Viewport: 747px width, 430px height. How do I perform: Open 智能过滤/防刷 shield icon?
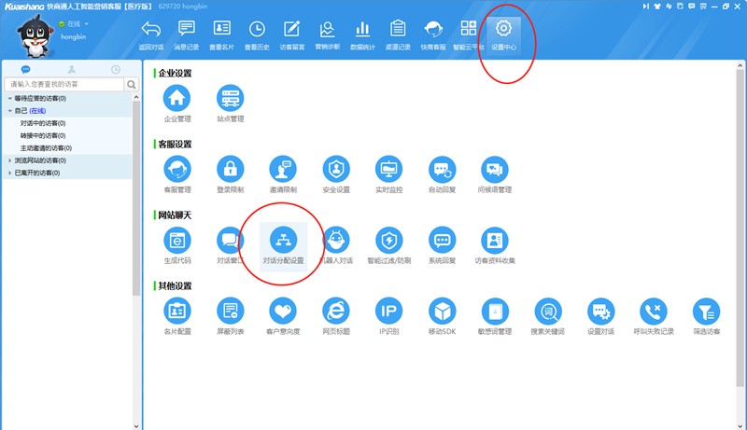click(x=388, y=240)
